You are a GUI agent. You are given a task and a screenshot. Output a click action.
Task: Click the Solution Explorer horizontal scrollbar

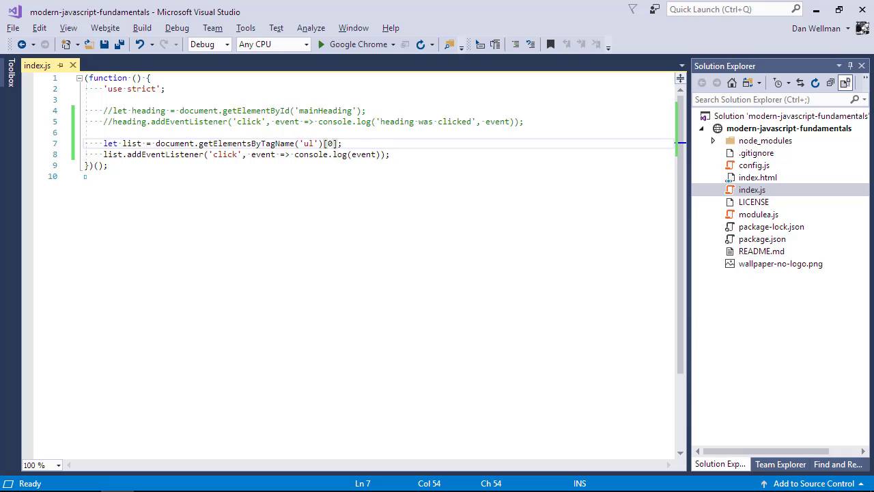tap(766, 451)
